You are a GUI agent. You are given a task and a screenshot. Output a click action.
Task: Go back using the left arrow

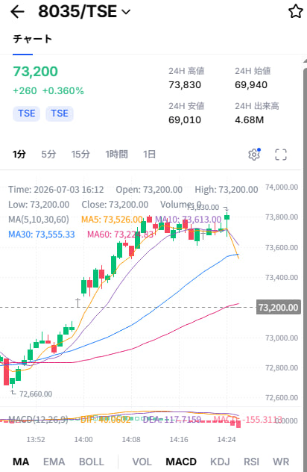click(17, 12)
